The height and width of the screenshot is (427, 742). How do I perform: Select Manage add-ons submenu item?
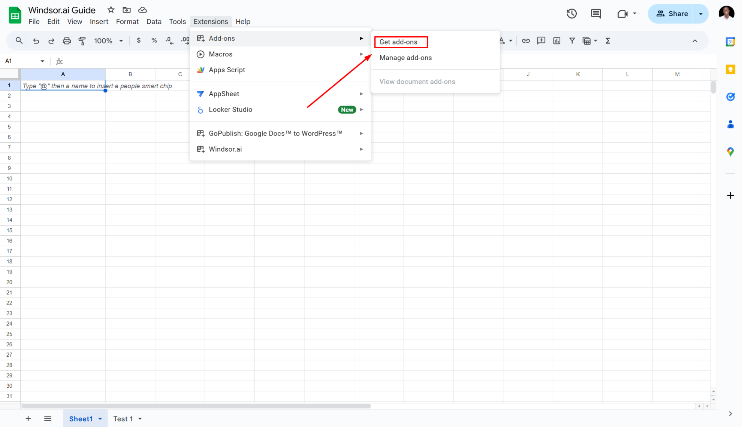(x=435, y=58)
